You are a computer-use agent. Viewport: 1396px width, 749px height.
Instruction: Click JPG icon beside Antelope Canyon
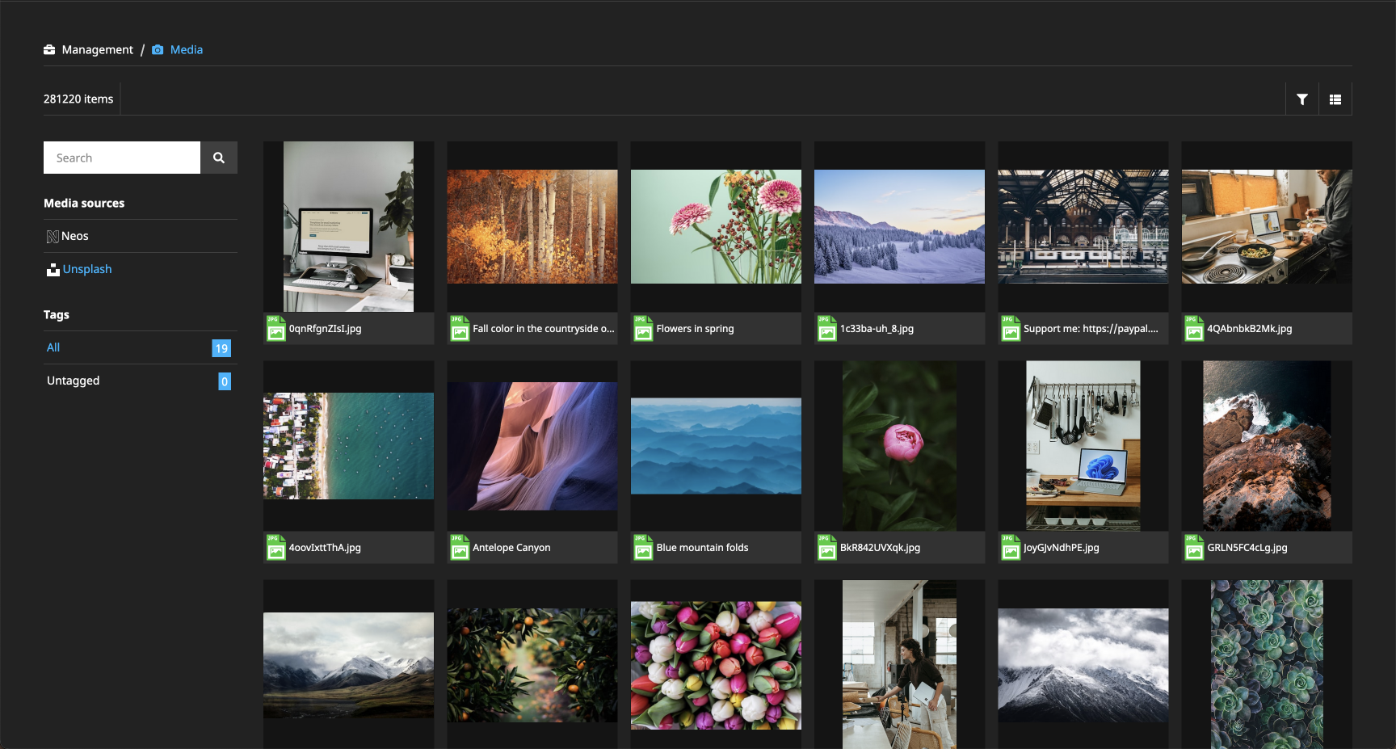[460, 548]
